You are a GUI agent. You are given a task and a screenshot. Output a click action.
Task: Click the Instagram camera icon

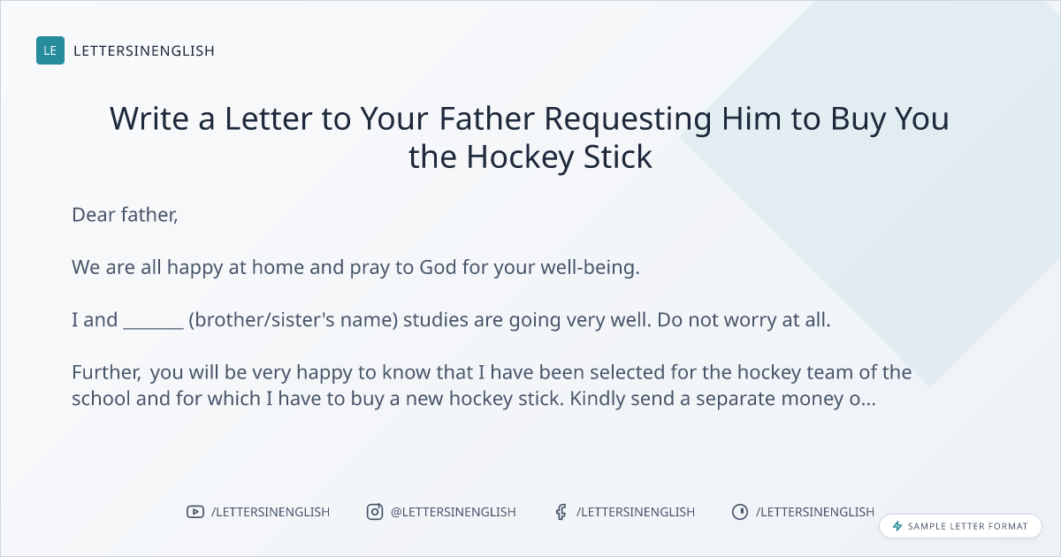(x=375, y=512)
